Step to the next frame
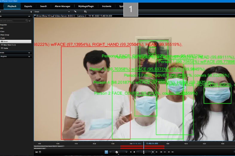235x156 pixels. [x=156, y=152]
